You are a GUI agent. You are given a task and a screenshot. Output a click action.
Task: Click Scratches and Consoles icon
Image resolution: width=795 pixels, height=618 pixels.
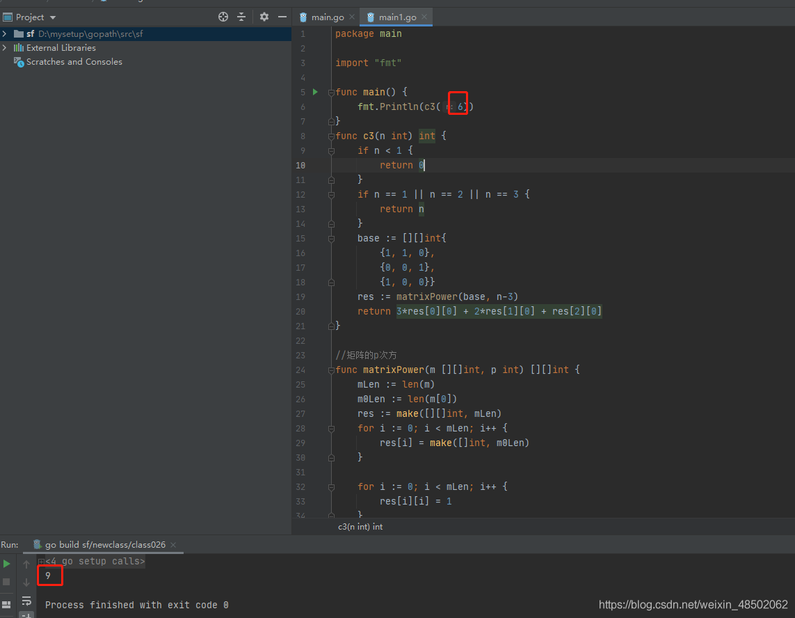19,62
